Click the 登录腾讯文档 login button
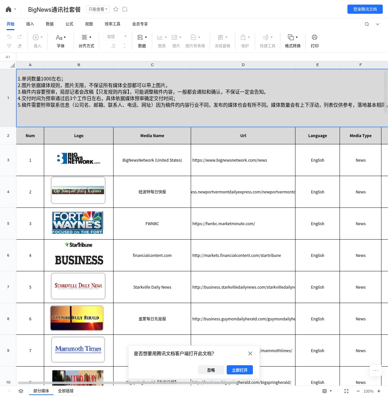Screen dimensions: 388x396 (365, 9)
